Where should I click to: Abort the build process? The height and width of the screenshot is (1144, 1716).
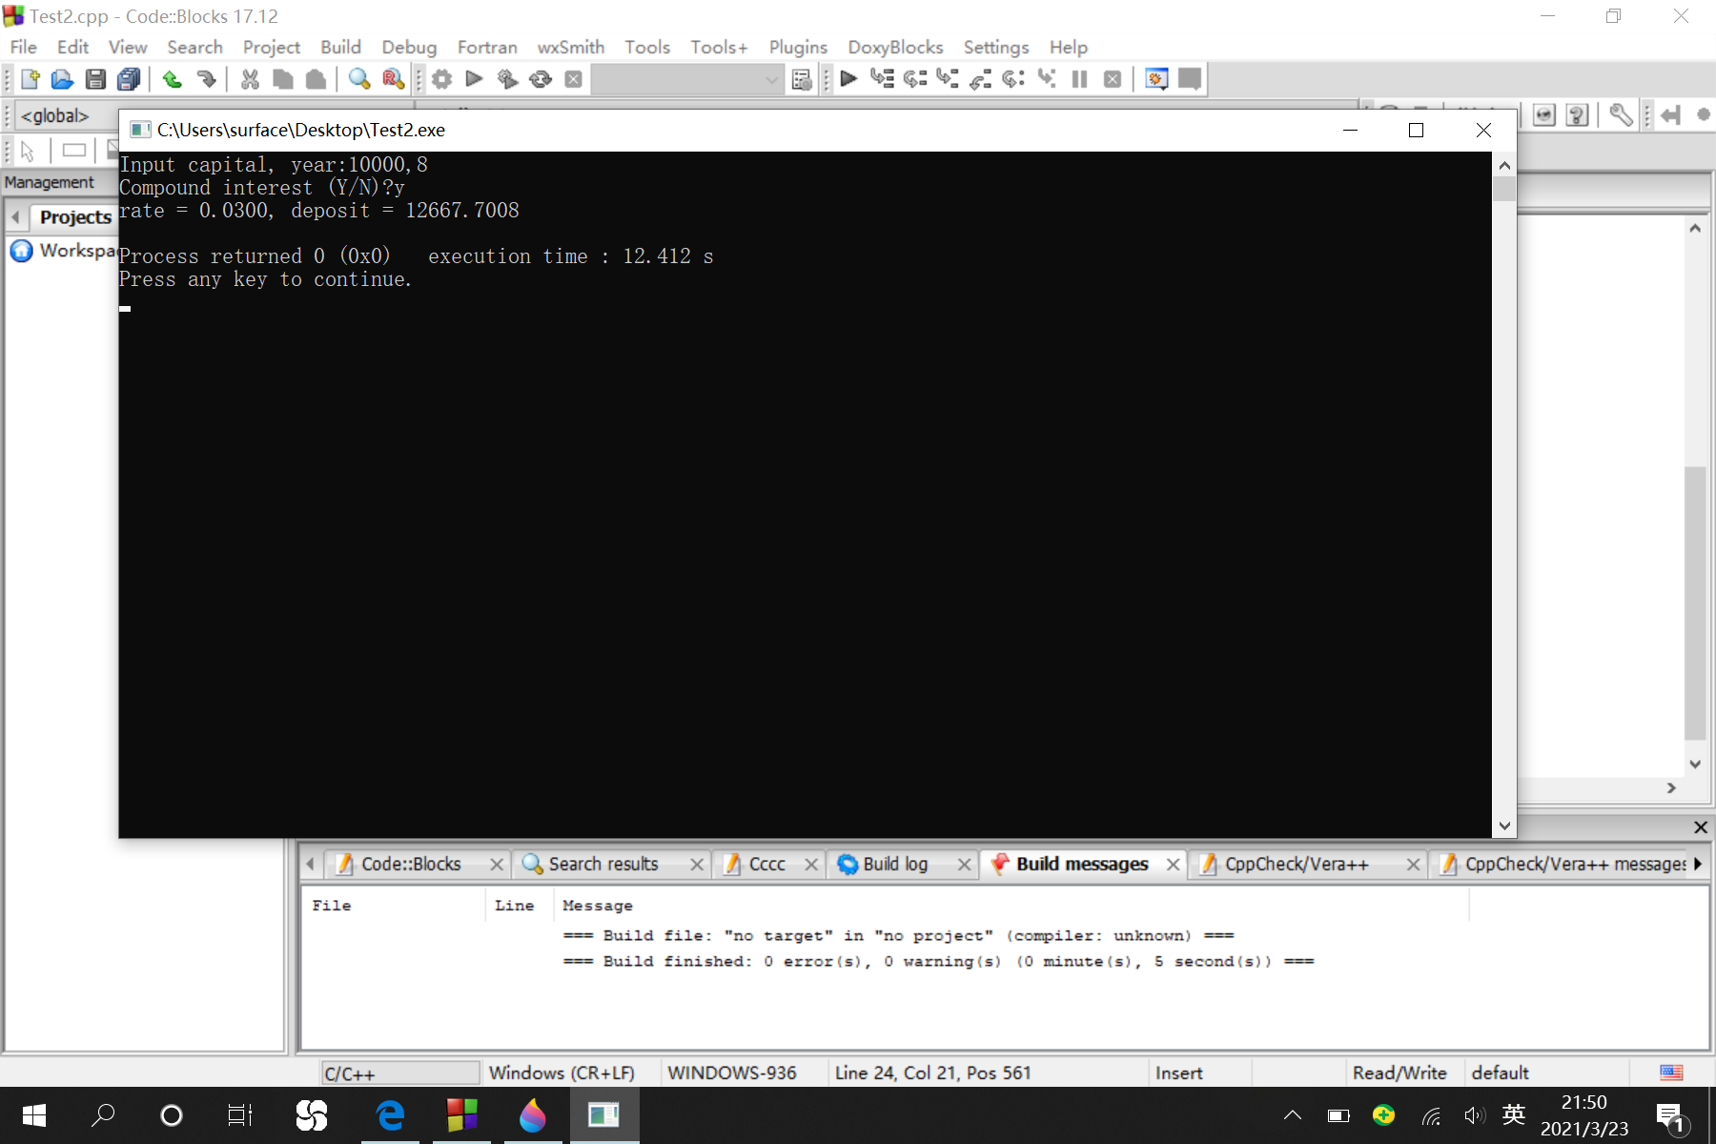573,79
